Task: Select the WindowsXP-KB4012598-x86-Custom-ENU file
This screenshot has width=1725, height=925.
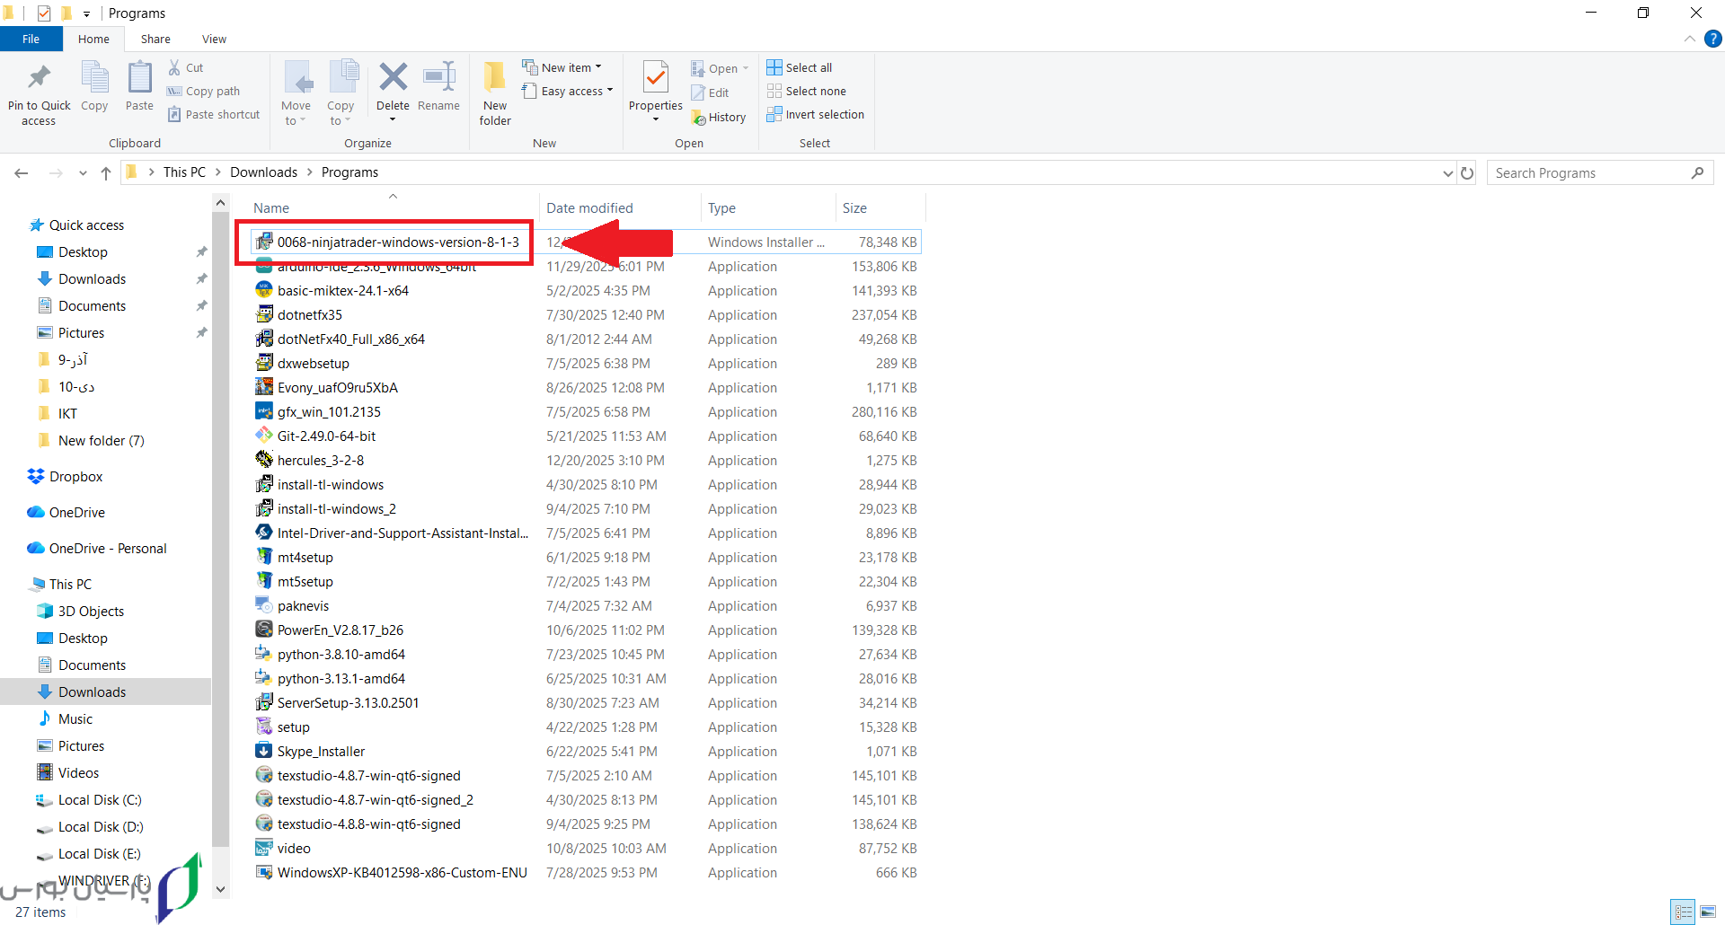Action: (402, 872)
